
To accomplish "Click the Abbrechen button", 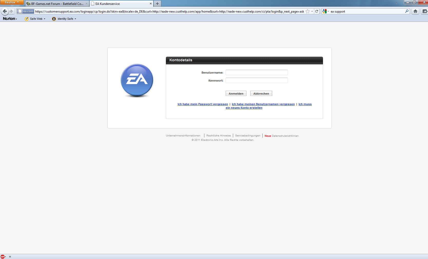I will (261, 94).
